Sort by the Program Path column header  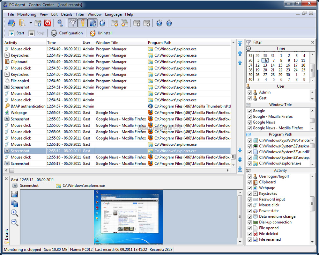(189, 42)
